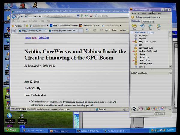
Task: Open the Messenger menu in Yahoo! Messenger
Action: 135,13
